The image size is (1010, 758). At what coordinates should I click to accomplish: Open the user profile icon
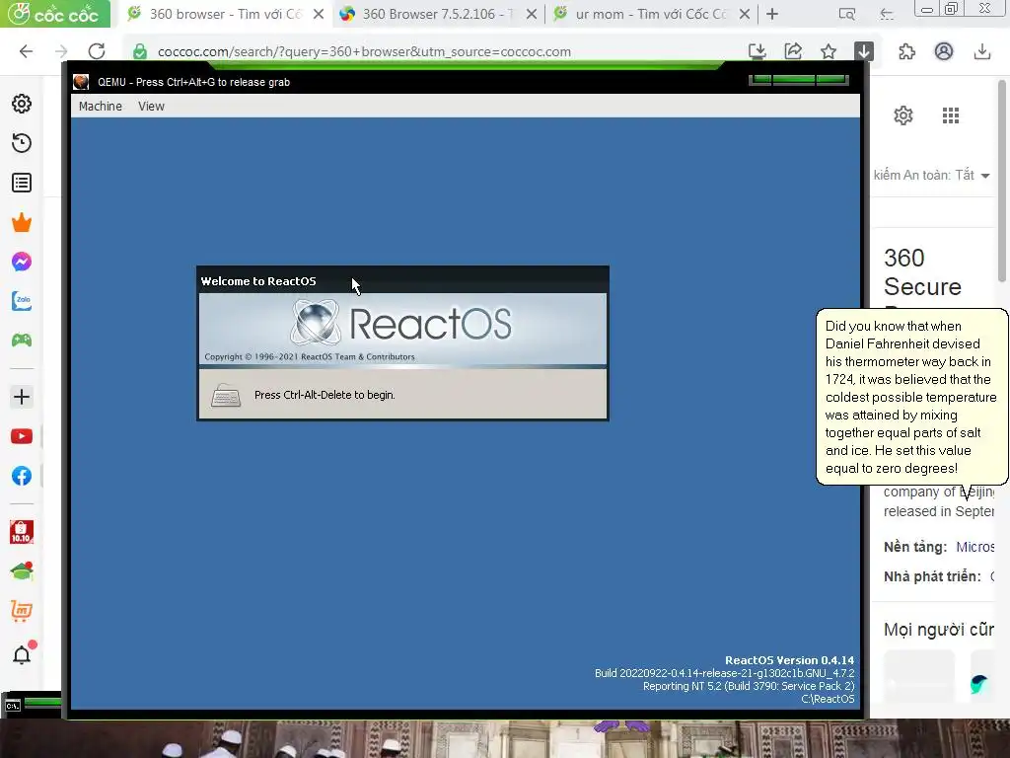tap(944, 51)
